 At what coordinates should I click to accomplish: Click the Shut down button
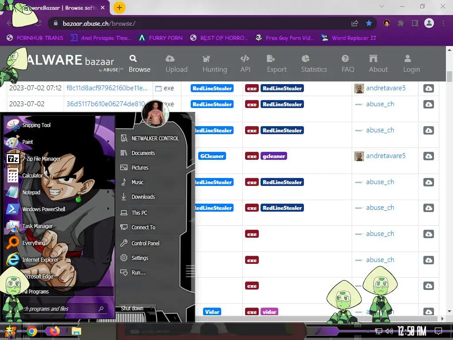point(133,309)
